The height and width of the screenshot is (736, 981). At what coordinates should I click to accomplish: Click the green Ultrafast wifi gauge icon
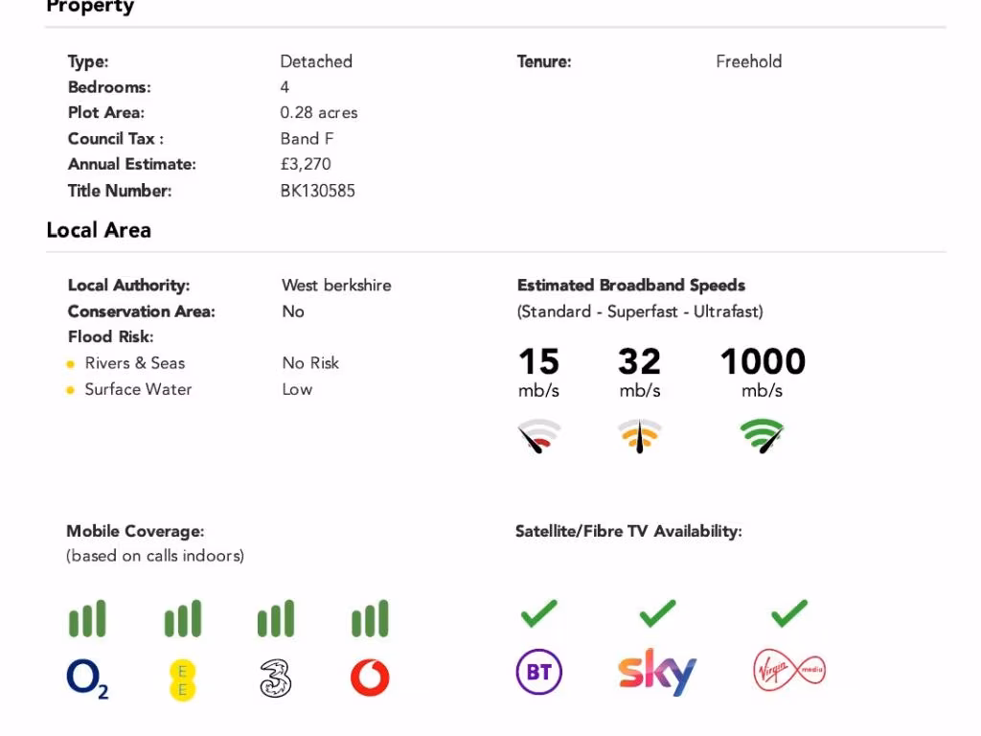coord(762,436)
